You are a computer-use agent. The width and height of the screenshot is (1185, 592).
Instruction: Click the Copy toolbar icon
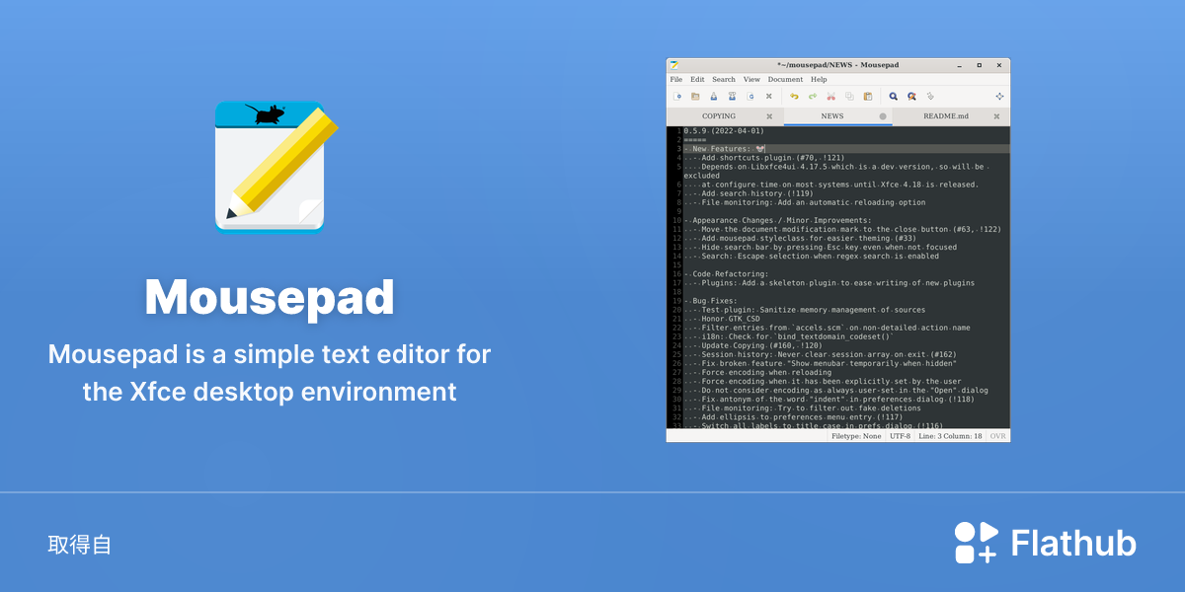click(849, 97)
